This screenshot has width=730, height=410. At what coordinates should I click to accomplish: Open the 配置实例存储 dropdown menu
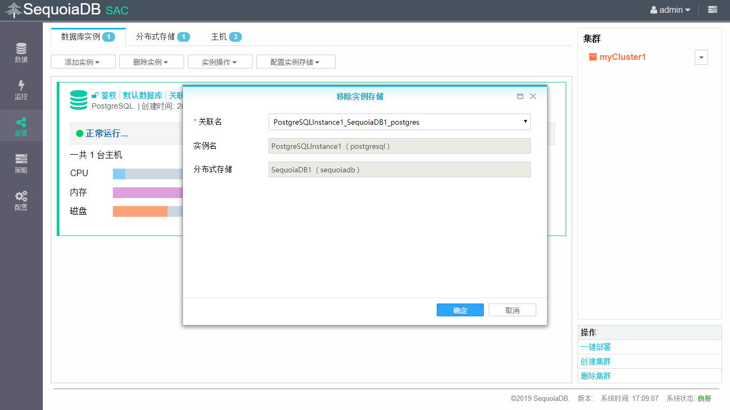[x=295, y=62]
